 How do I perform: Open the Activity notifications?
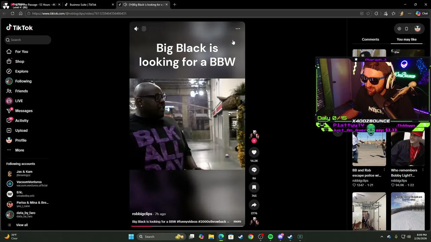pyautogui.click(x=22, y=121)
